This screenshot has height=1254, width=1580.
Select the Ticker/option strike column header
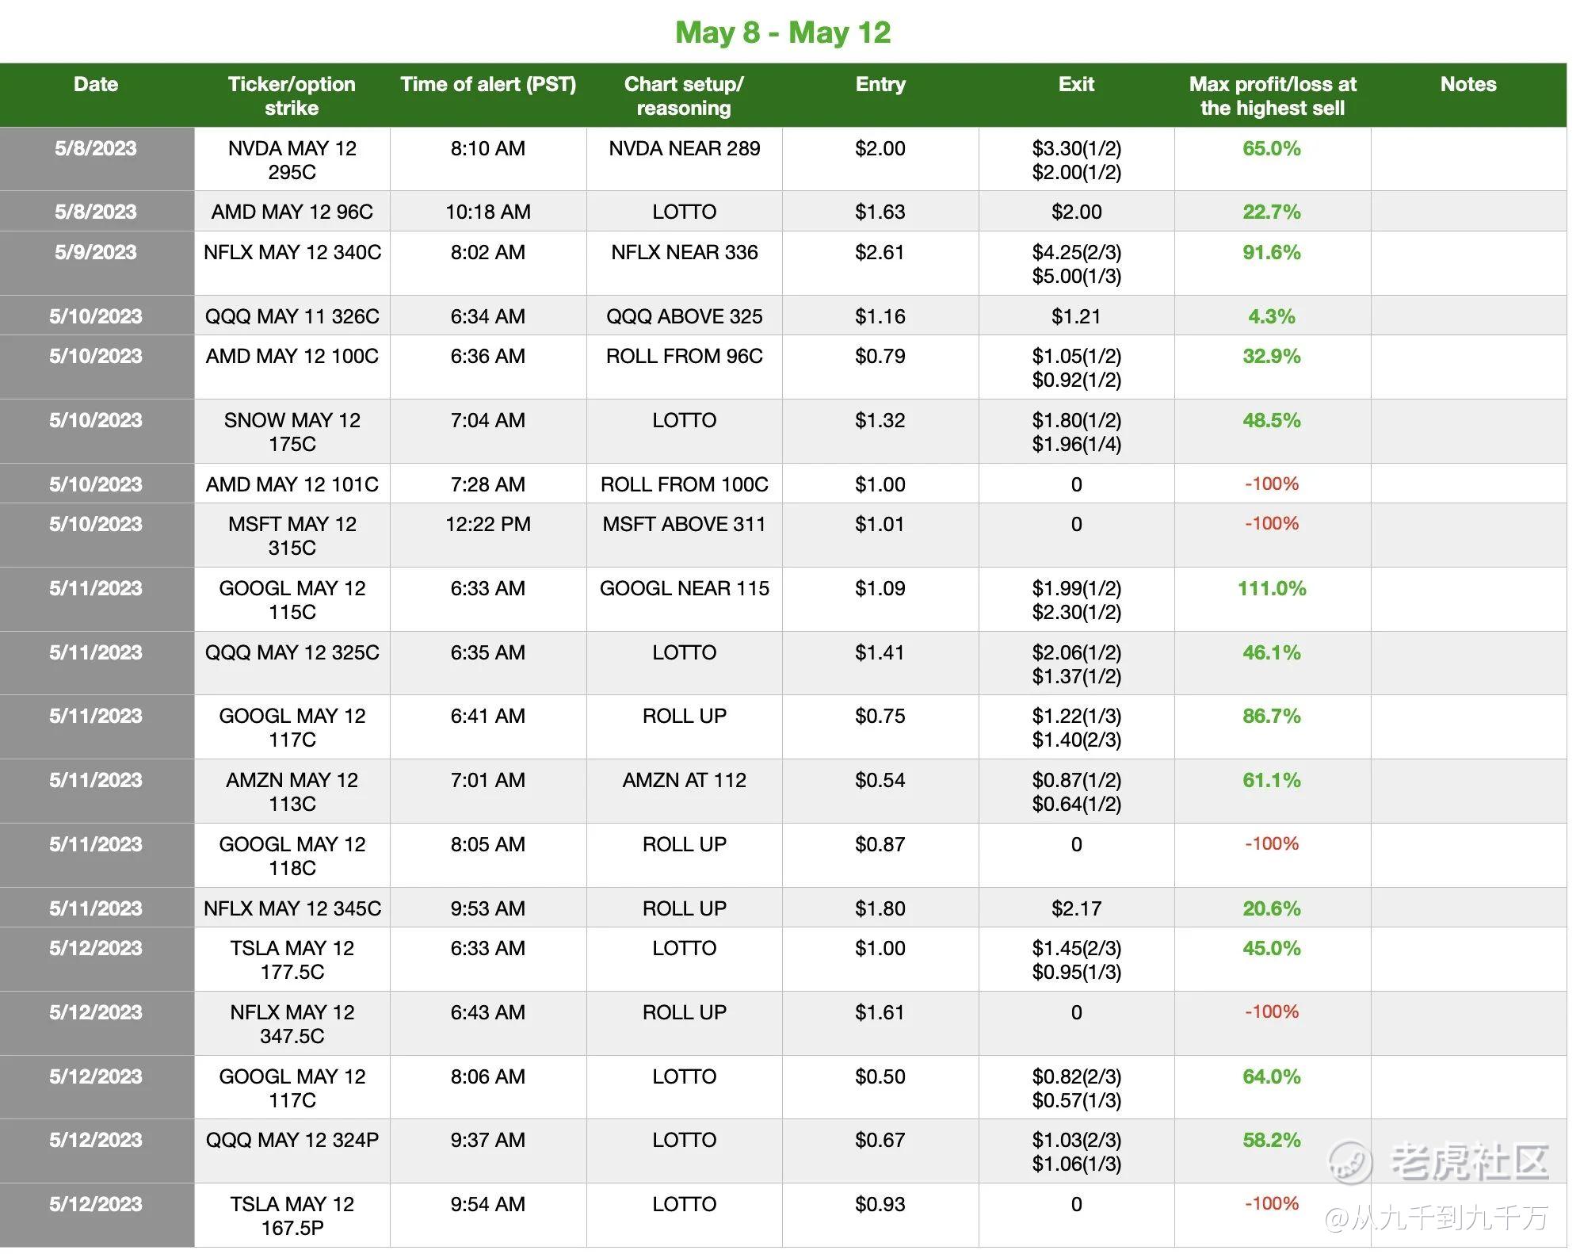coord(292,96)
